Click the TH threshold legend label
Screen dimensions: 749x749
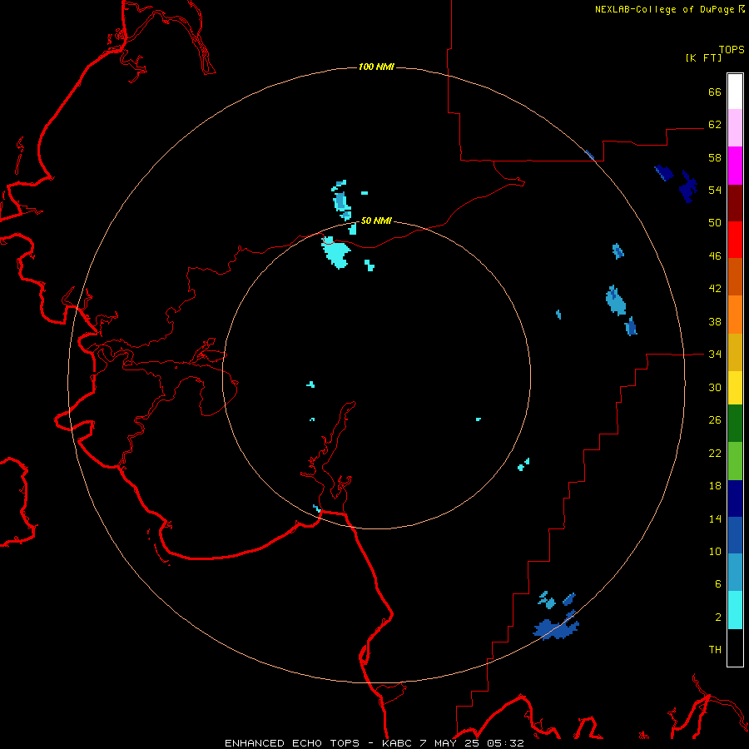click(x=715, y=650)
